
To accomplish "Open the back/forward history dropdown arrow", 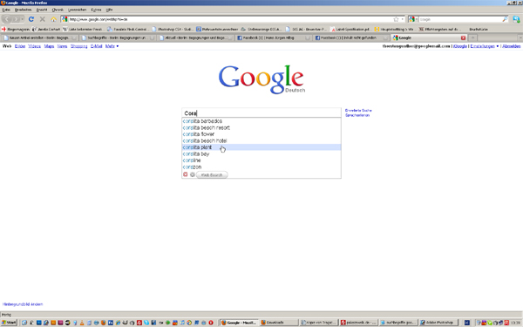I will point(23,19).
